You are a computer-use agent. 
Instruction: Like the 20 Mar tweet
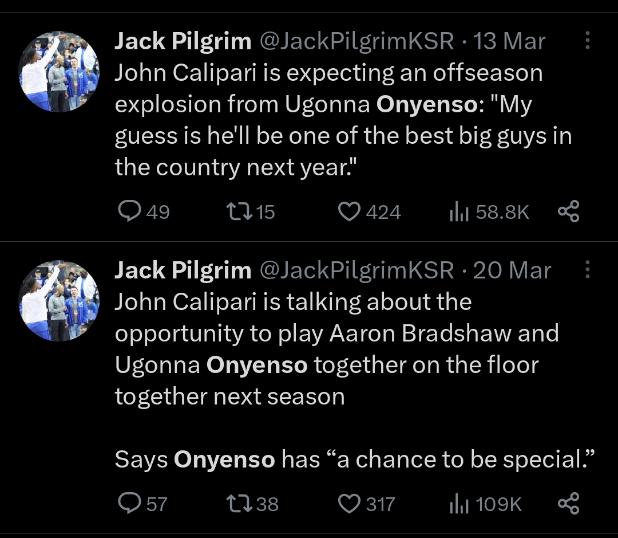348,504
